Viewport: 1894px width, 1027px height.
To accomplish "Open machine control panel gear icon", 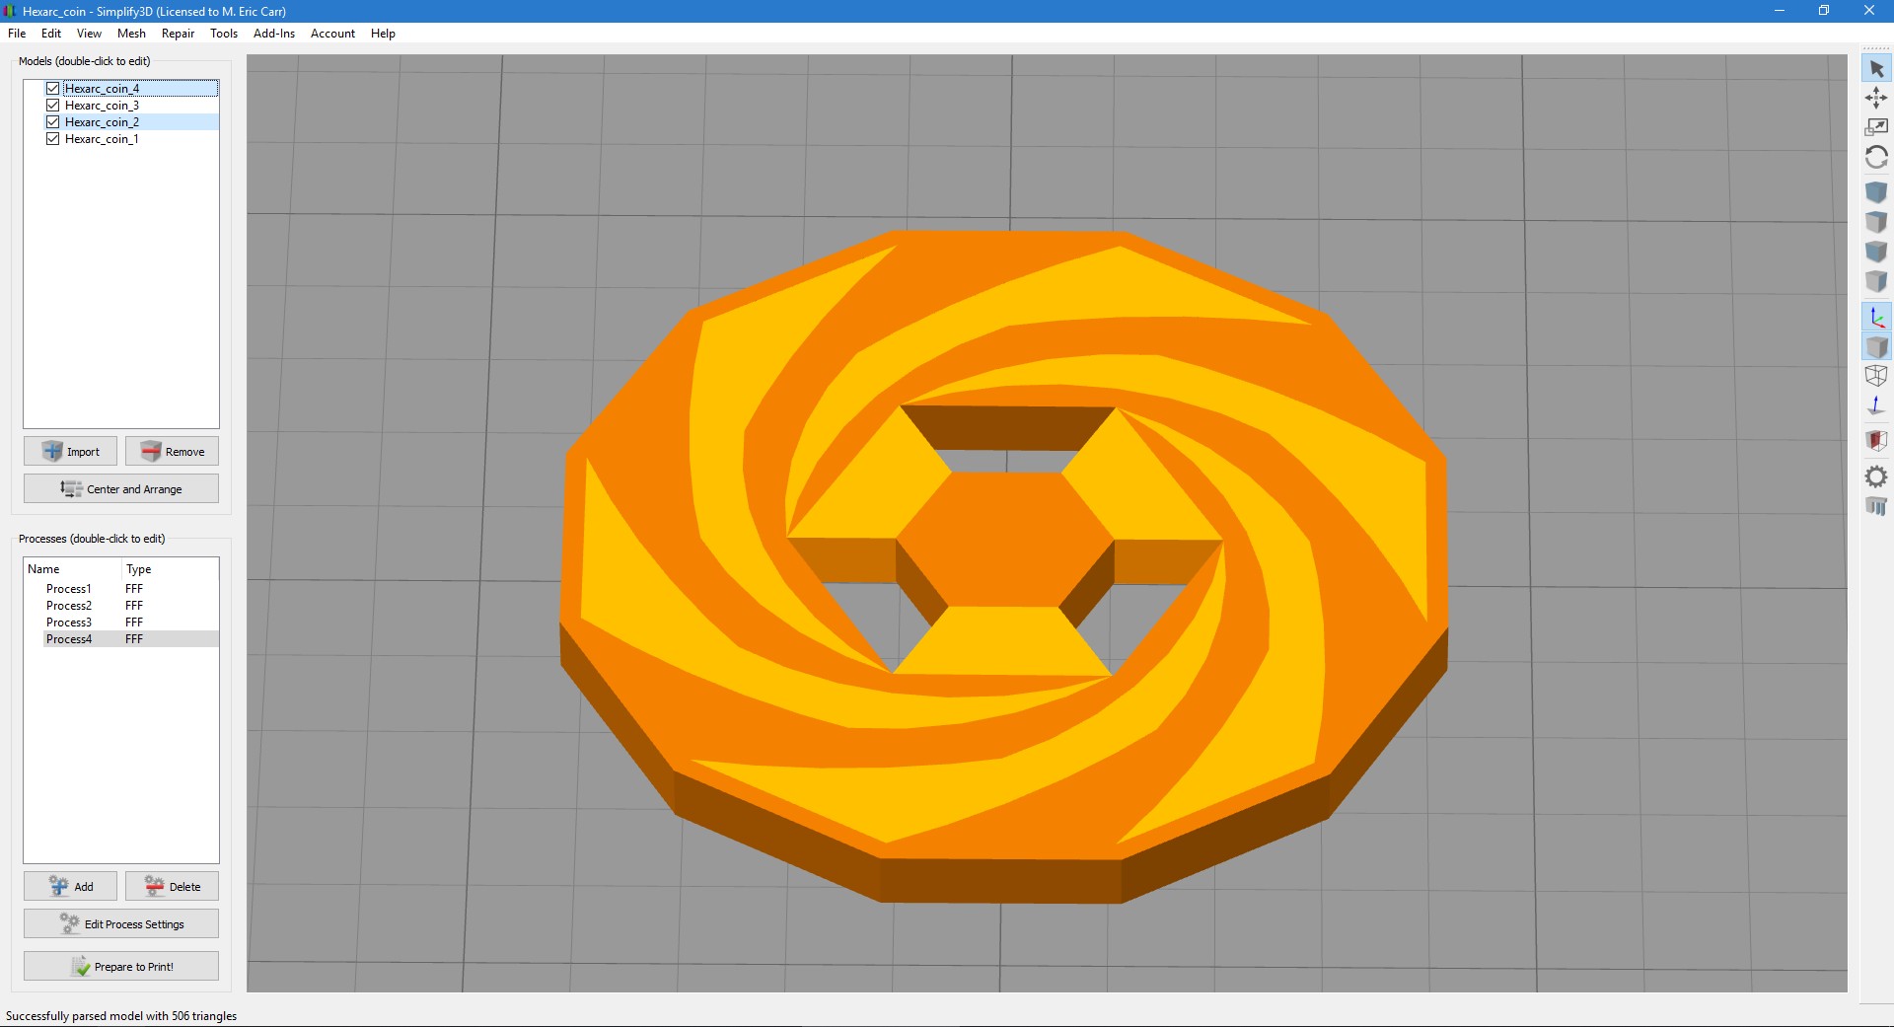I will coord(1876,477).
